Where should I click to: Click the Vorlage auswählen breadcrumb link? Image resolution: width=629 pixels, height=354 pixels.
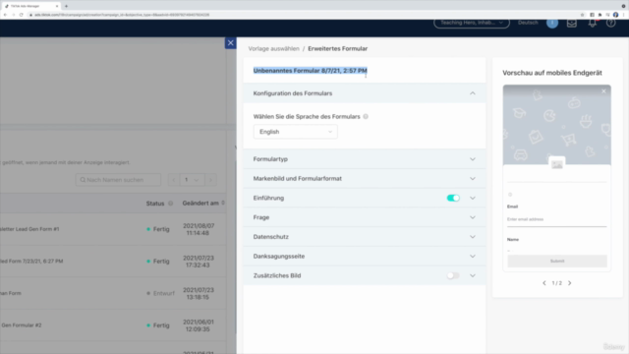point(273,48)
